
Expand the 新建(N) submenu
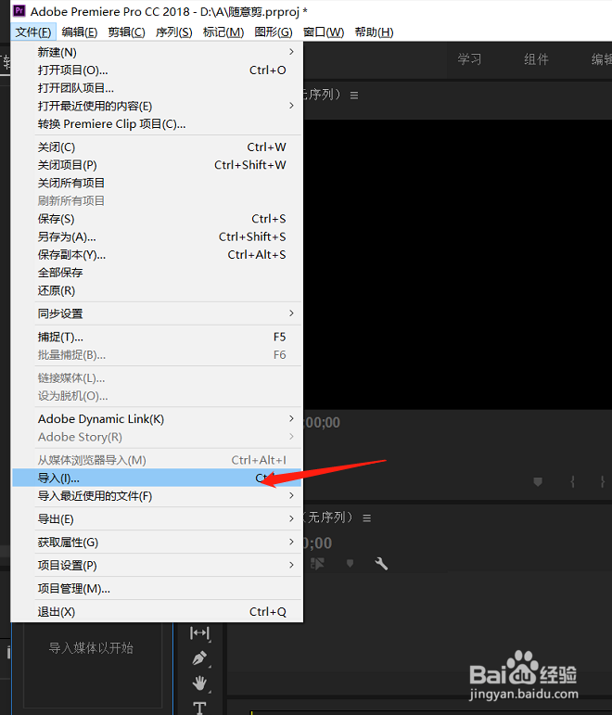[x=158, y=53]
